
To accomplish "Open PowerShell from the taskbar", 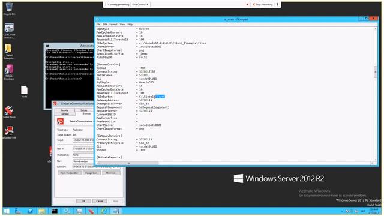I will 30,211.
